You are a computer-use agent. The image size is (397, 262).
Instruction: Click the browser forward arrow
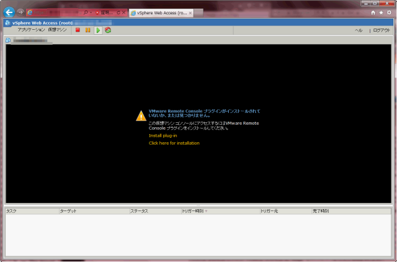point(20,12)
